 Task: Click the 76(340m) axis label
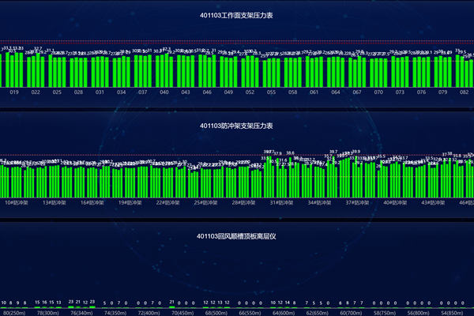(82, 312)
